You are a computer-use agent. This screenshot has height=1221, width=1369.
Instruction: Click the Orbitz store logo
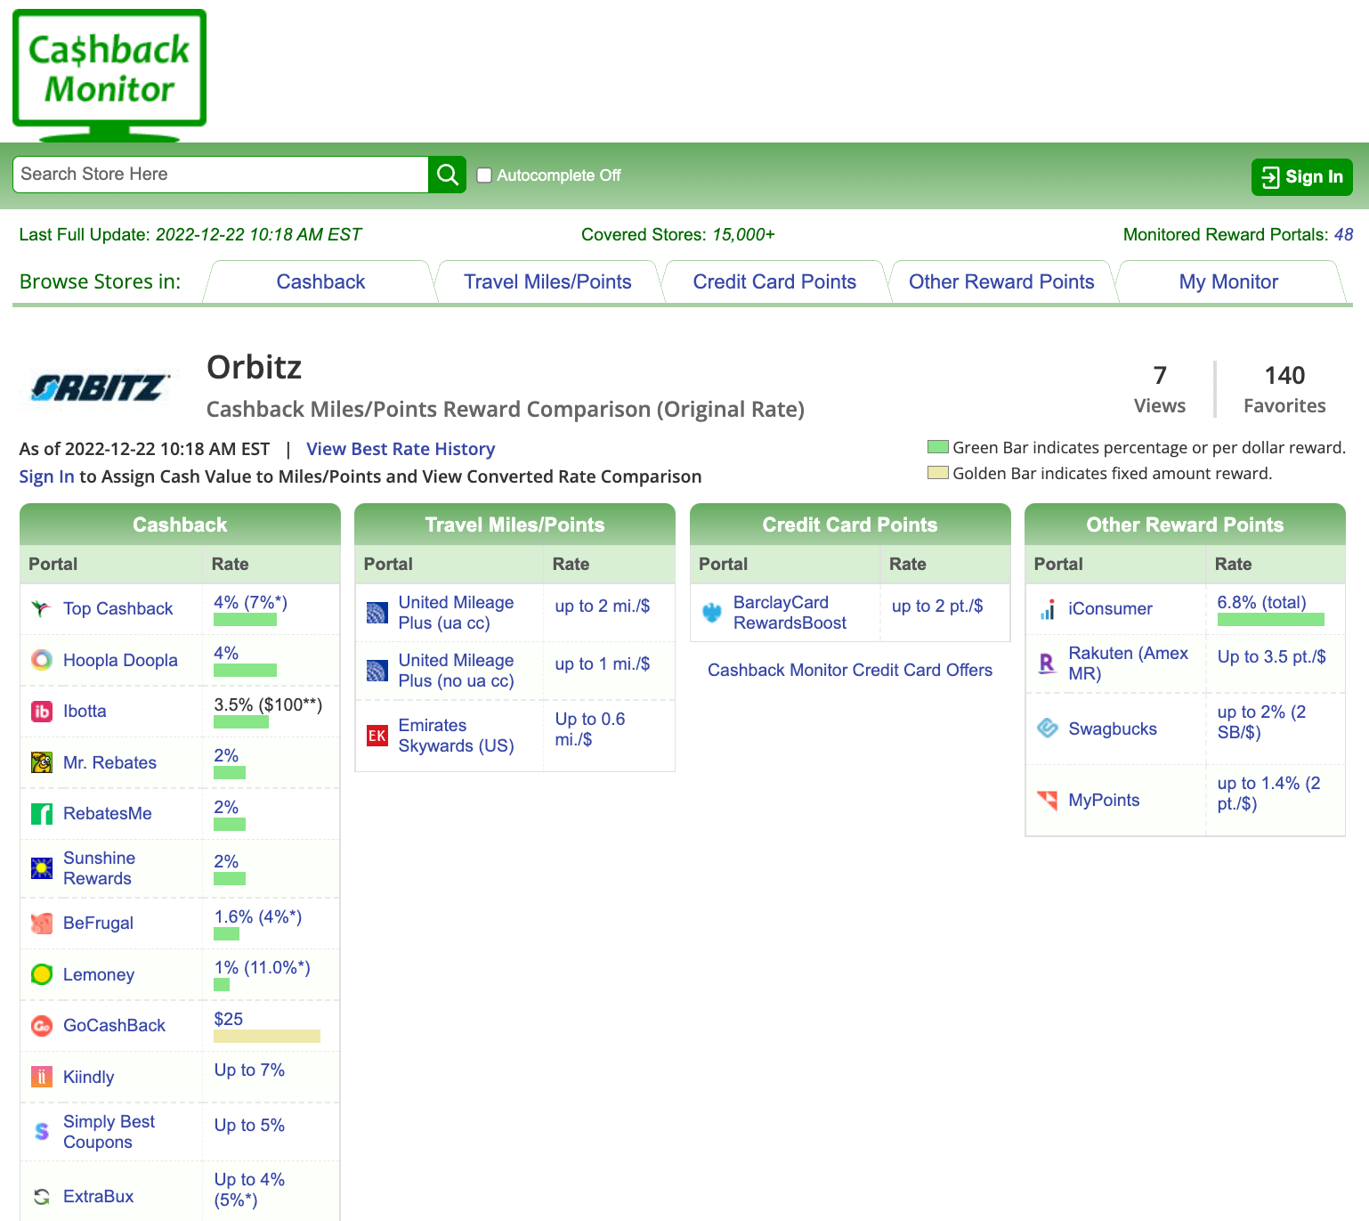[x=98, y=387]
